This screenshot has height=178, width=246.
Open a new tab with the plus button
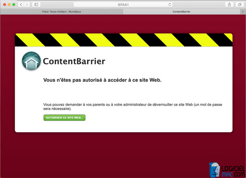pyautogui.click(x=243, y=12)
